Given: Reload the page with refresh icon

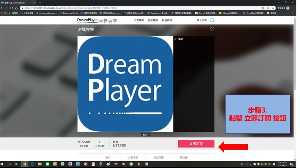Looking at the screenshot, I should (11, 8).
